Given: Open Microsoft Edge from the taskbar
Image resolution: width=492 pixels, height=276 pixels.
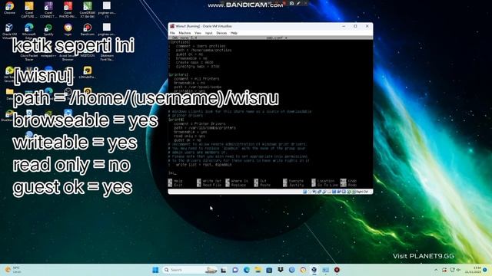Looking at the screenshot, I should coord(247,270).
